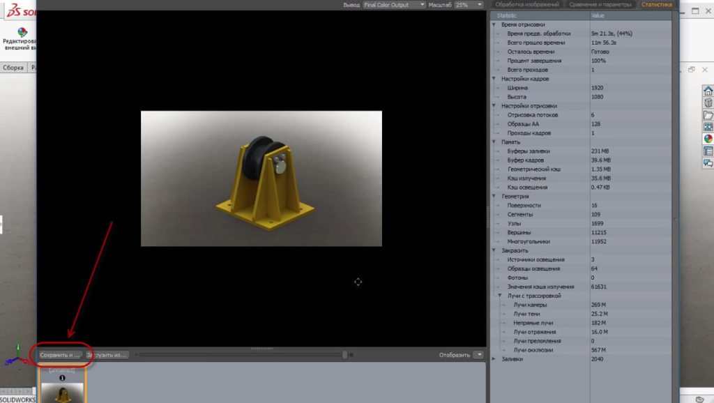714x403 pixels.
Task: Open the Вывод Final Color Output dropdown
Action: [x=394, y=5]
